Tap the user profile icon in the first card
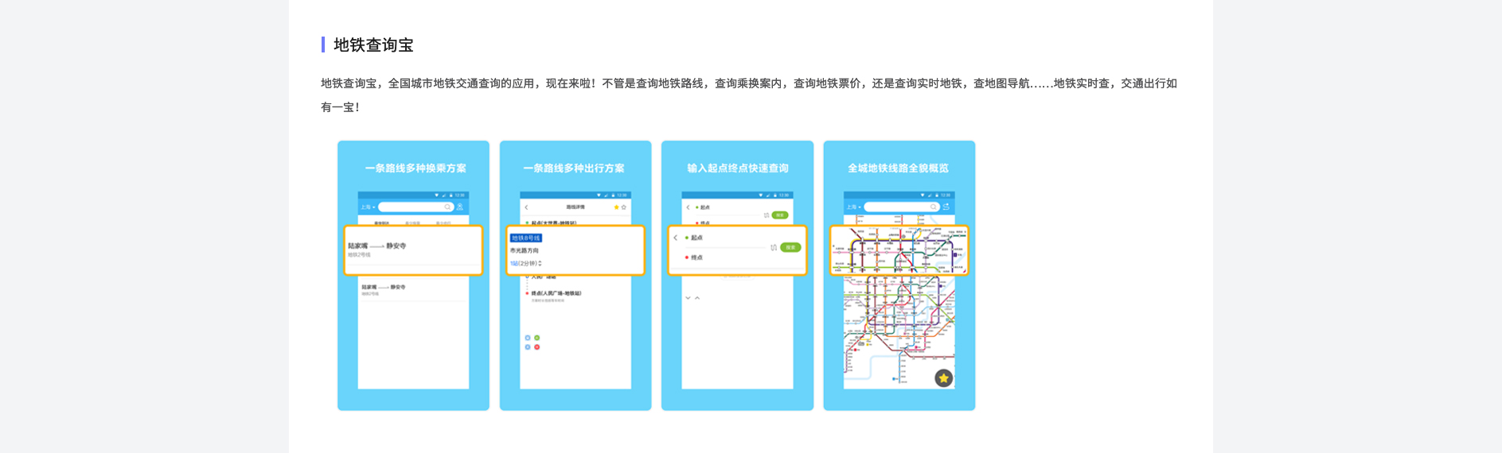 click(x=460, y=207)
